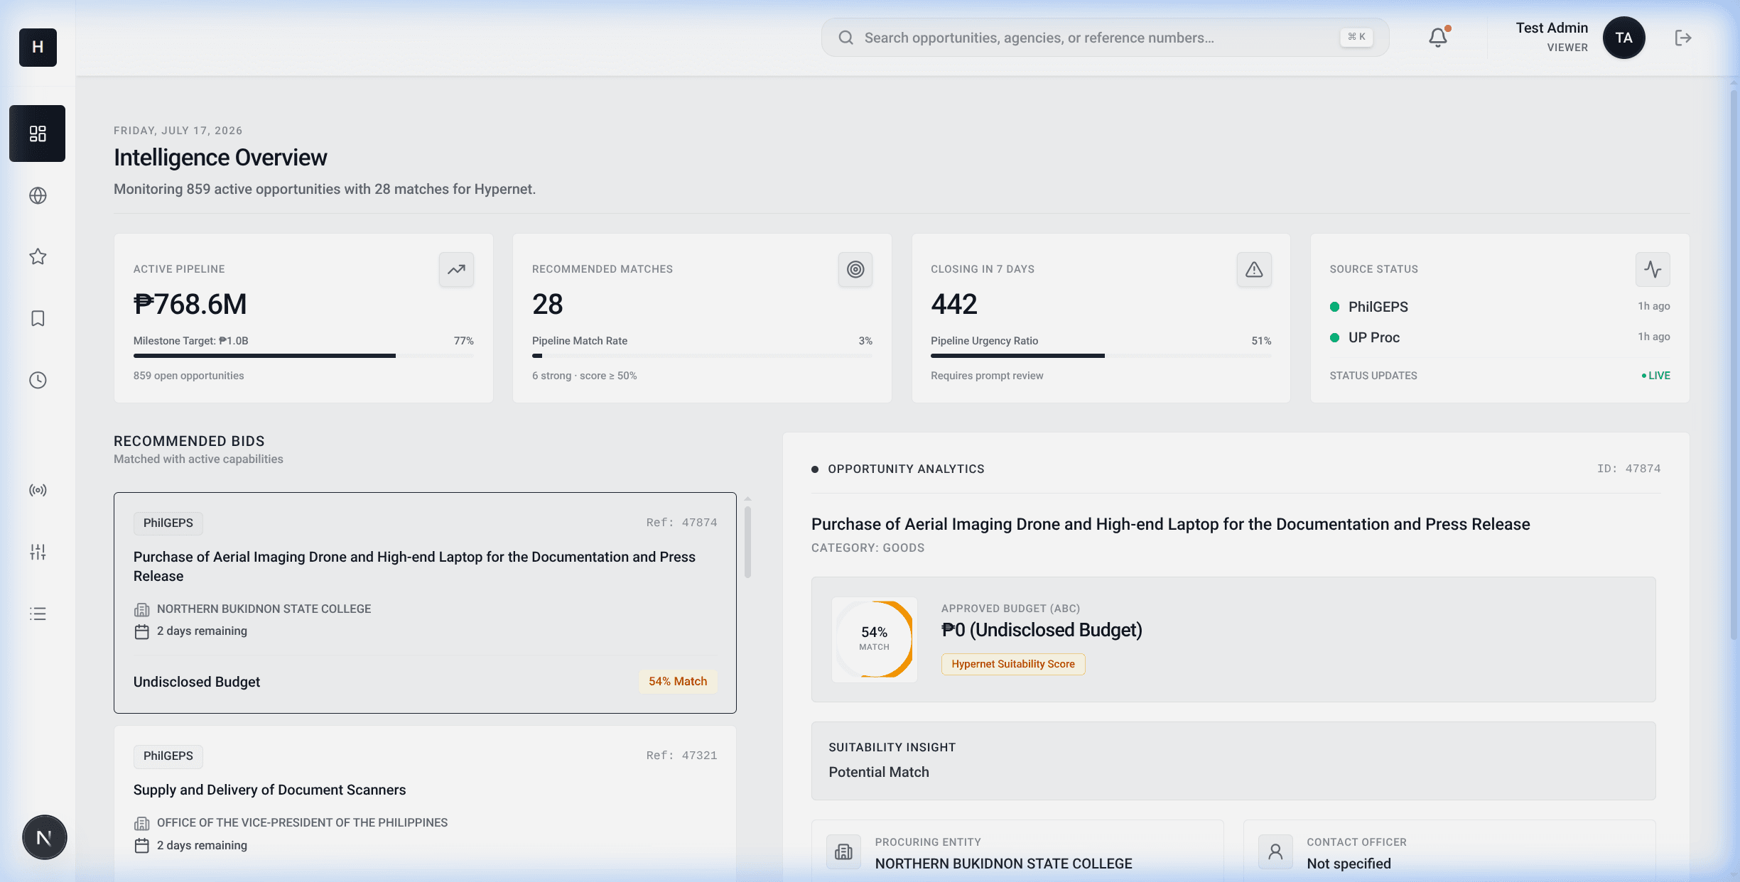The image size is (1740, 882).
Task: Click the 28 recommended matches count
Action: (x=547, y=304)
